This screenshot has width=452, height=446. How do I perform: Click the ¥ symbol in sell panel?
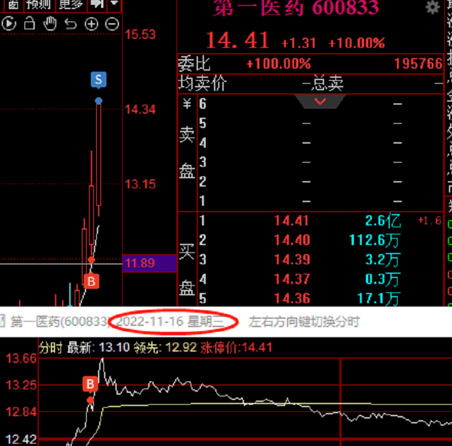pos(187,103)
